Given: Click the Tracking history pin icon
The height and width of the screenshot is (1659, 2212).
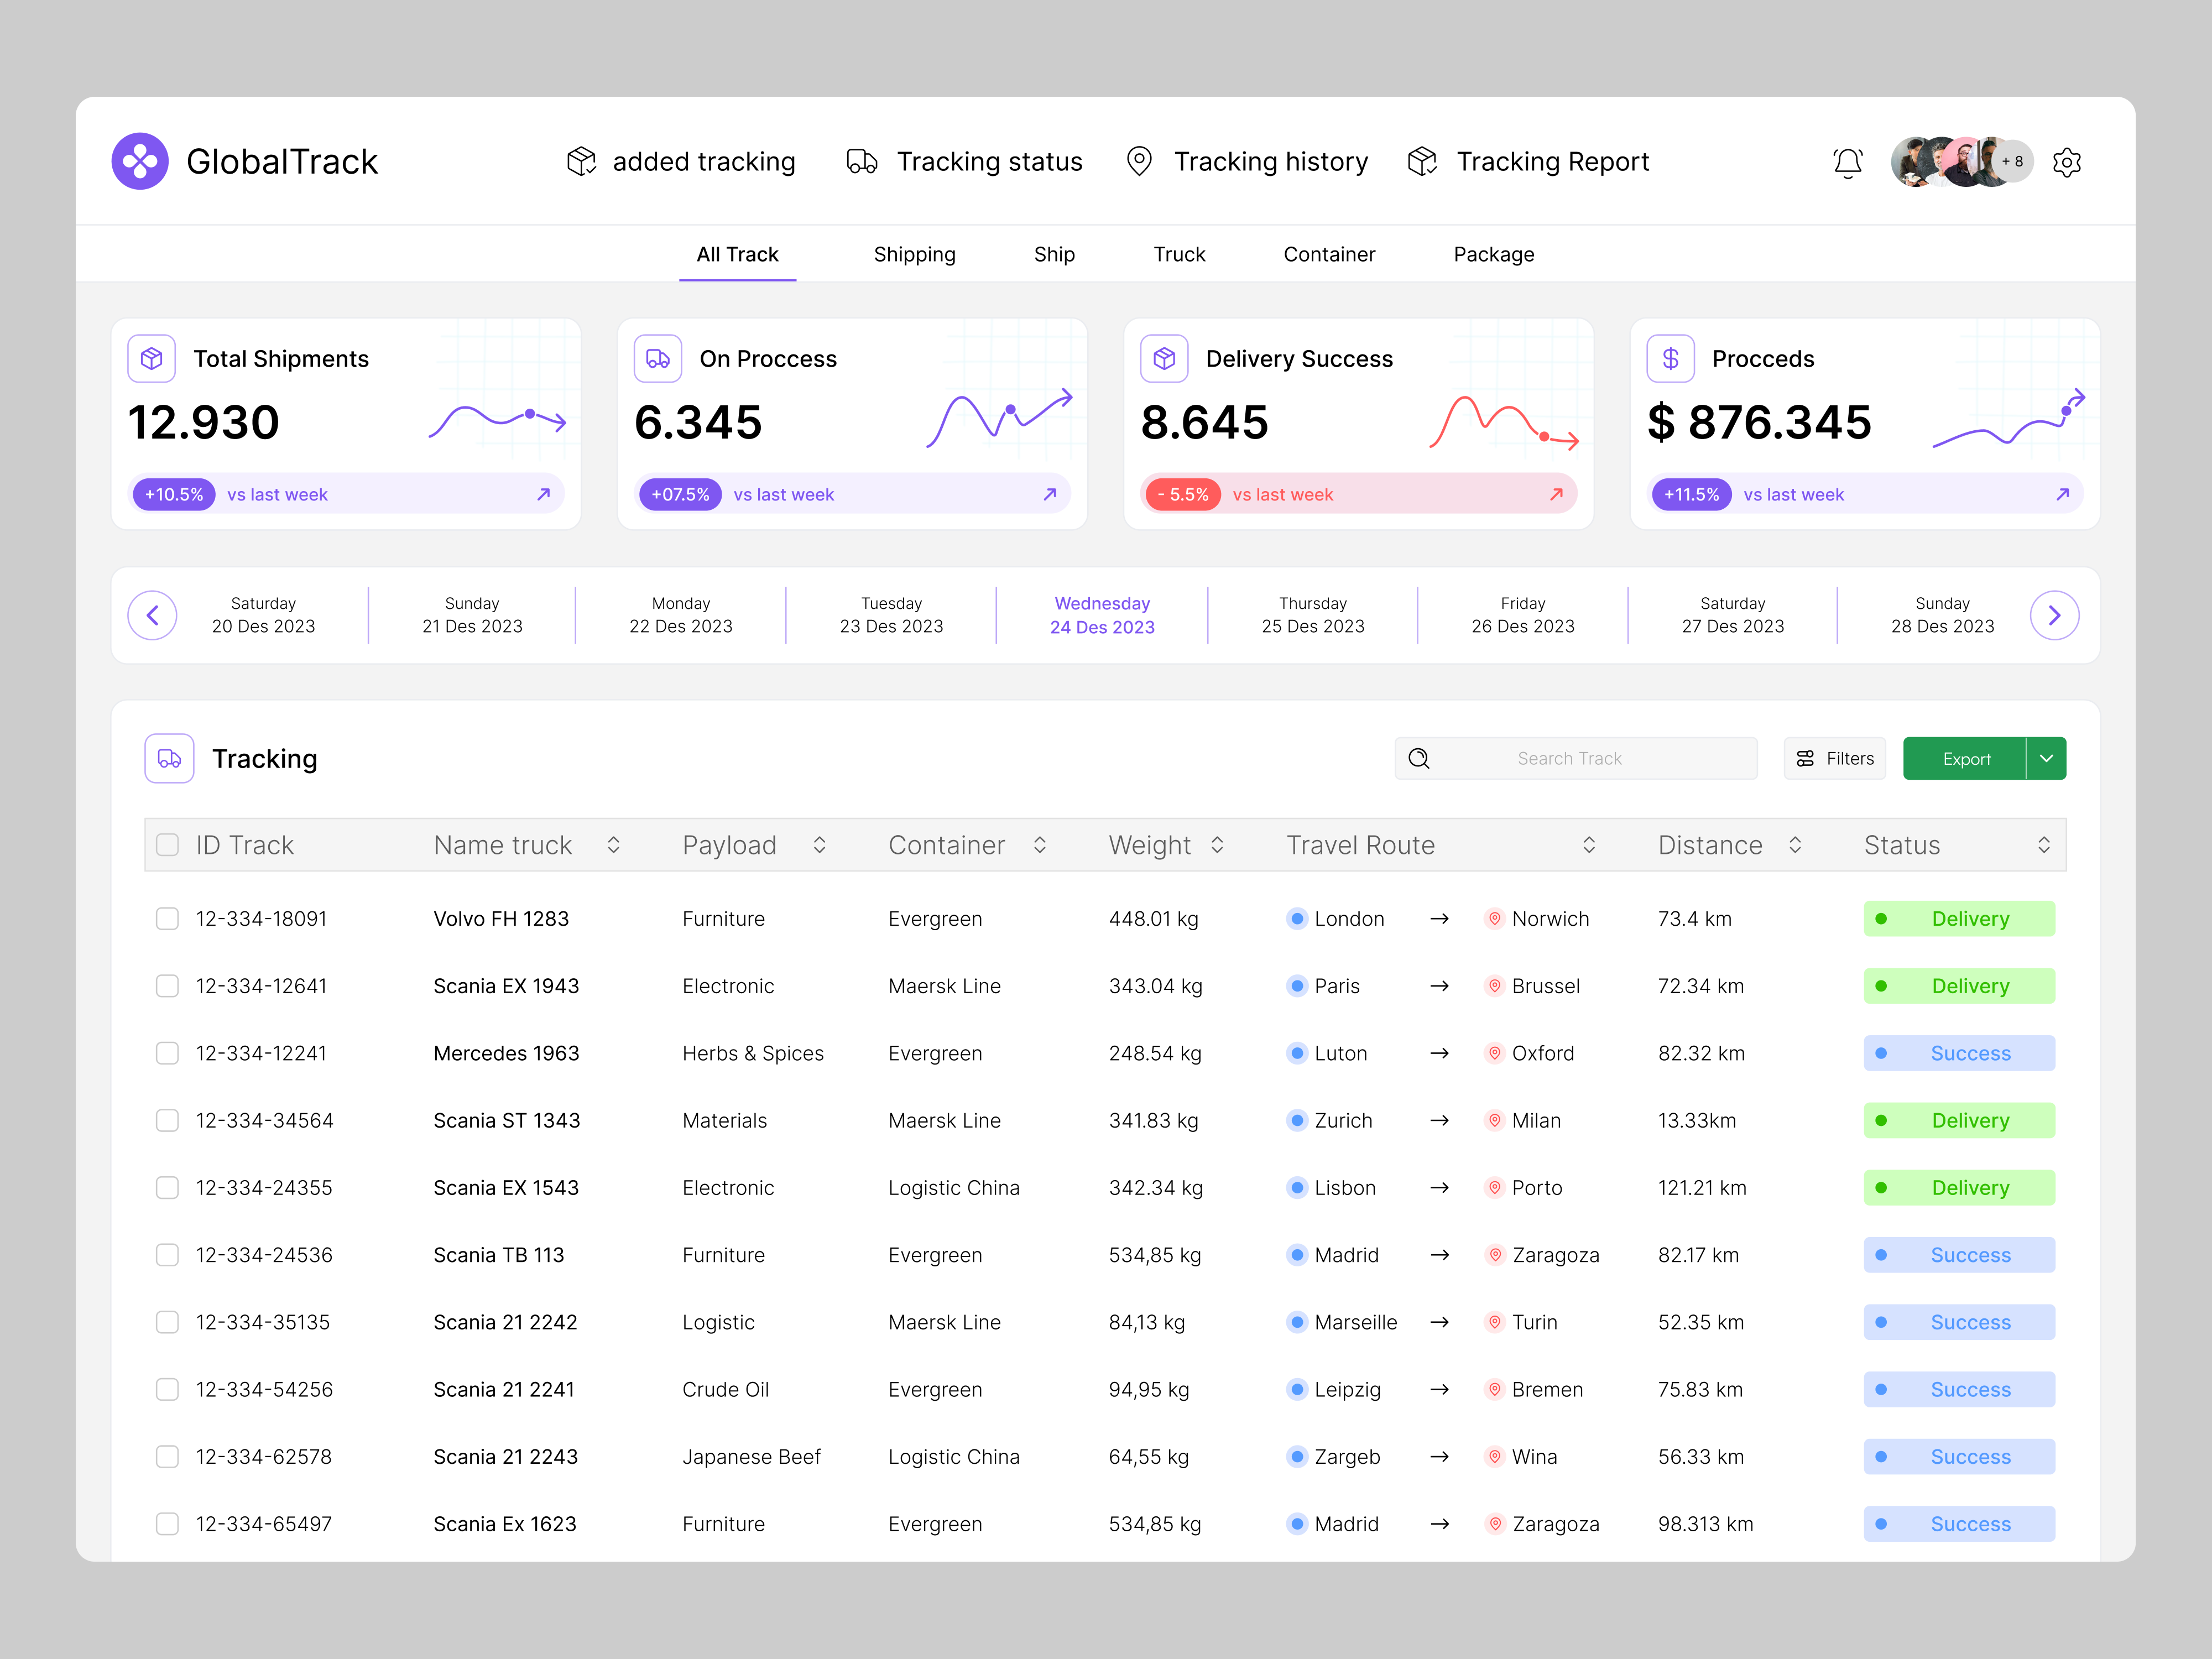Looking at the screenshot, I should click(x=1139, y=161).
